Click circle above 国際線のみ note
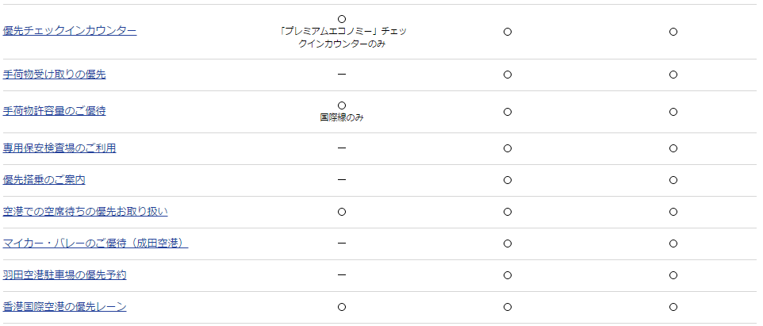Image resolution: width=763 pixels, height=326 pixels. tap(342, 105)
